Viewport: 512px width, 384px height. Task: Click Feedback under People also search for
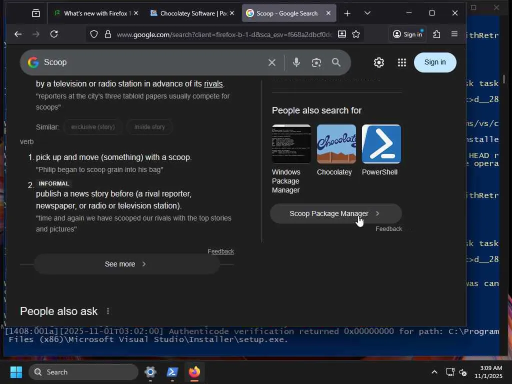(388, 229)
